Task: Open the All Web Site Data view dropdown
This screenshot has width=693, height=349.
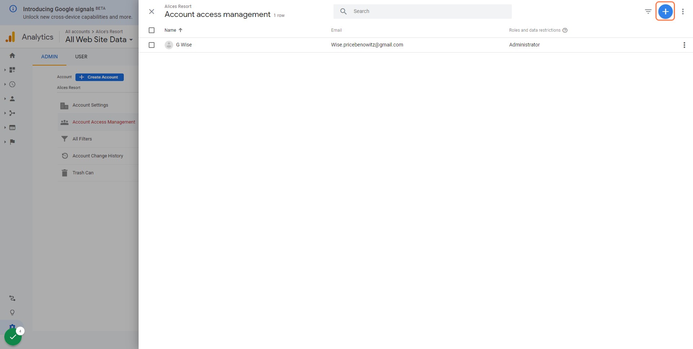Action: (99, 40)
